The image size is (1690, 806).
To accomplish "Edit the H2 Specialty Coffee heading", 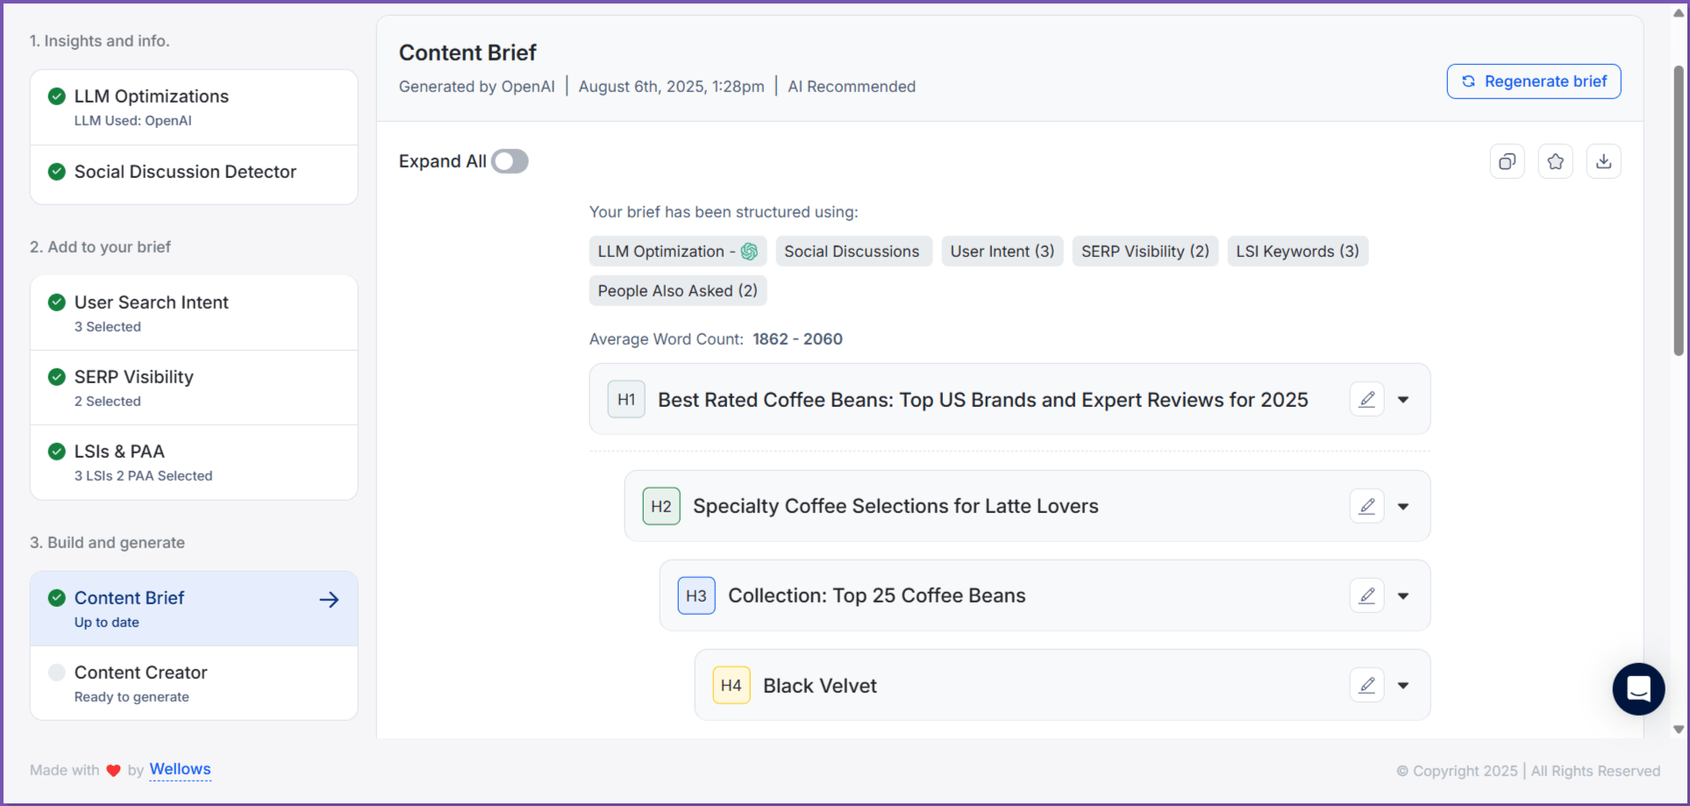I will (1366, 507).
